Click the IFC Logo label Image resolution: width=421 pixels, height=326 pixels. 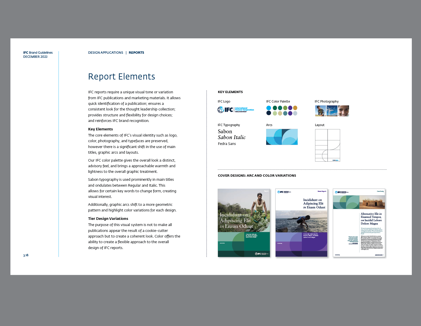tap(224, 102)
